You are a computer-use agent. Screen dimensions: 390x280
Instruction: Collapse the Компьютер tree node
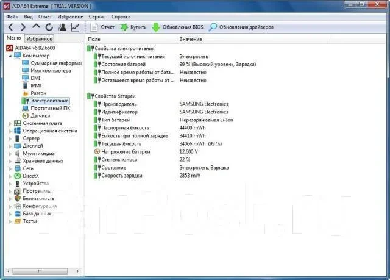(x=10, y=56)
